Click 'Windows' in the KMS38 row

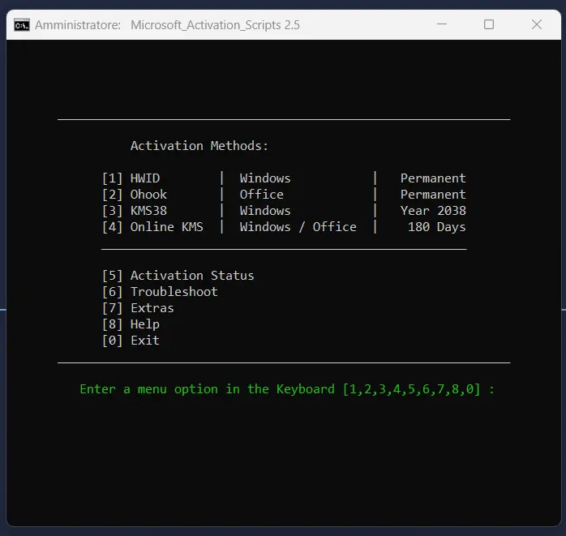pyautogui.click(x=265, y=211)
